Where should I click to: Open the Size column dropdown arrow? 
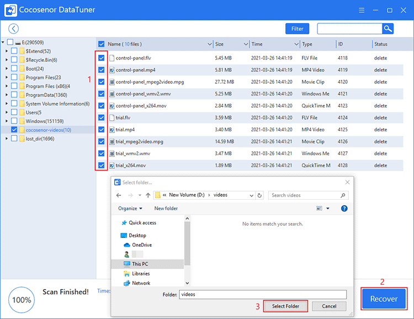(x=246, y=44)
